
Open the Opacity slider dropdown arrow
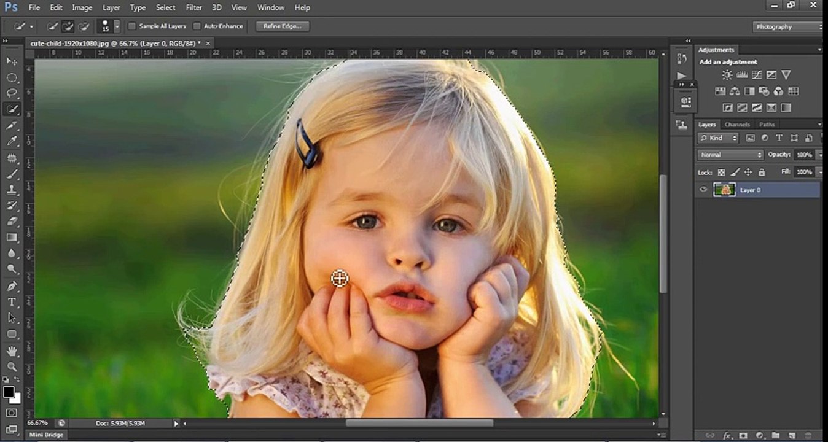tap(820, 155)
